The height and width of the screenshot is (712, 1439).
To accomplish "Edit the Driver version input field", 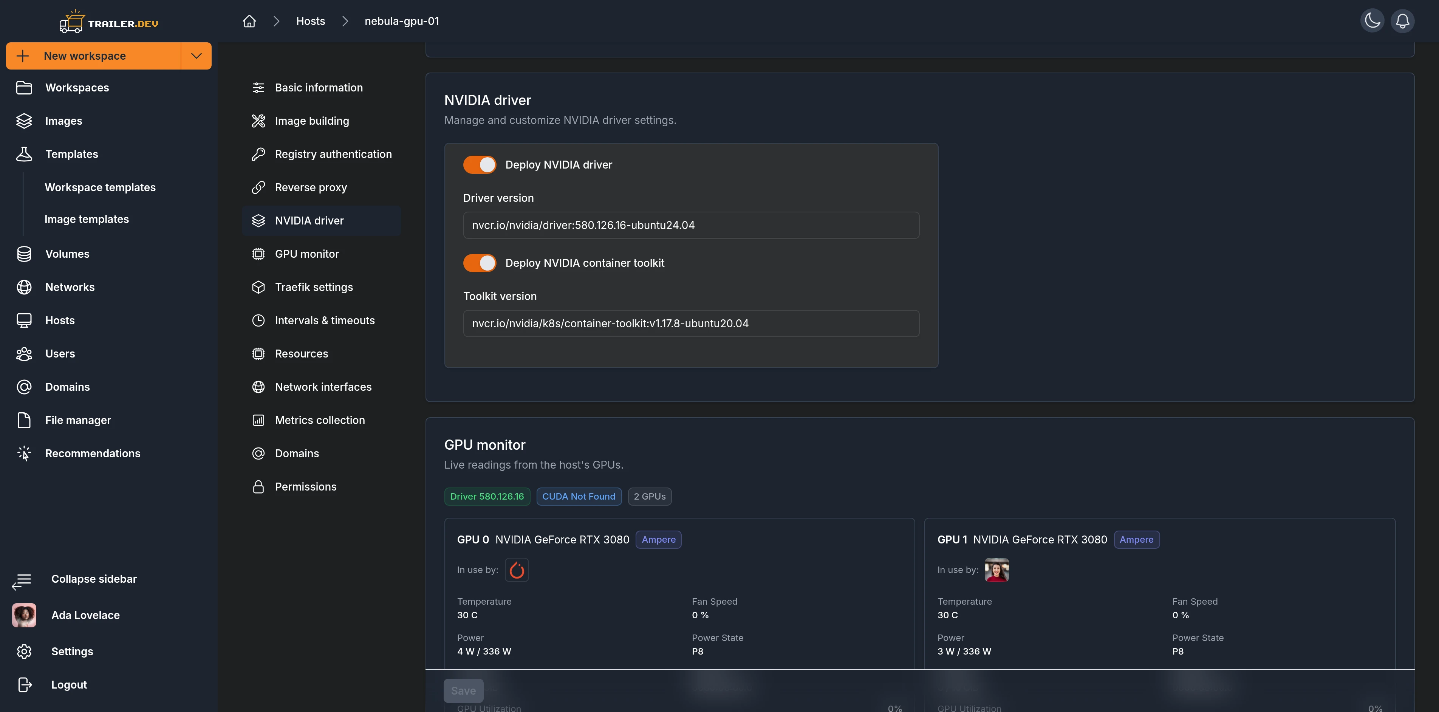I will click(x=691, y=225).
